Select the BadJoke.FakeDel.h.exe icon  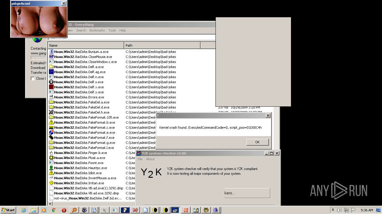[x=51, y=112]
